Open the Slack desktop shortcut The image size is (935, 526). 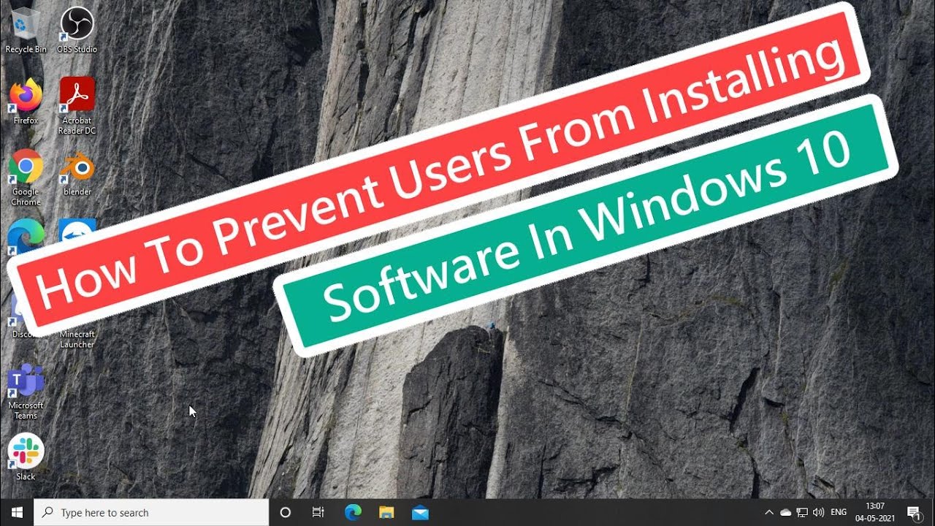[26, 457]
